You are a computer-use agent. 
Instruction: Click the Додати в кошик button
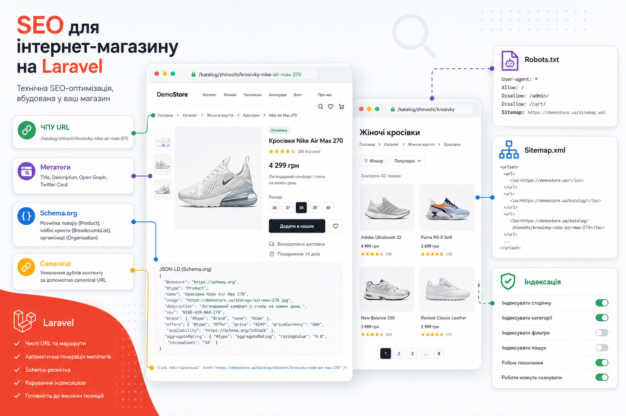tap(297, 226)
